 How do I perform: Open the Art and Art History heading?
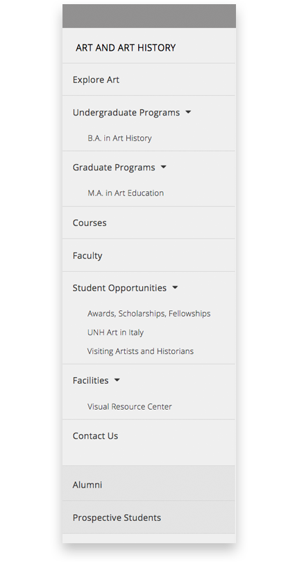[x=126, y=48]
